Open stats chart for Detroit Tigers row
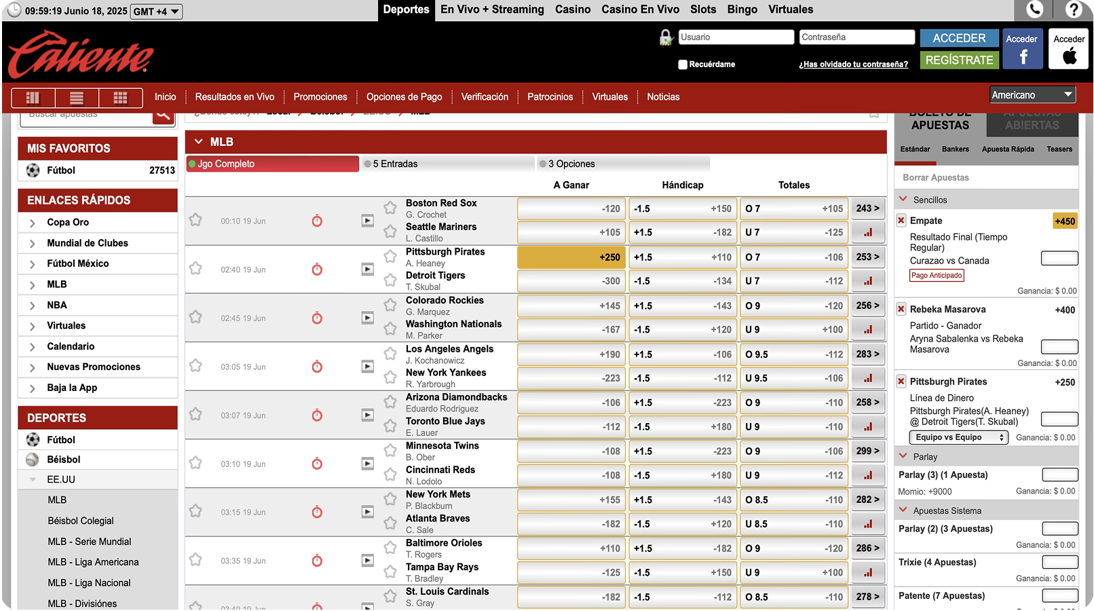Screen dimensions: 1094x611 click(868, 280)
